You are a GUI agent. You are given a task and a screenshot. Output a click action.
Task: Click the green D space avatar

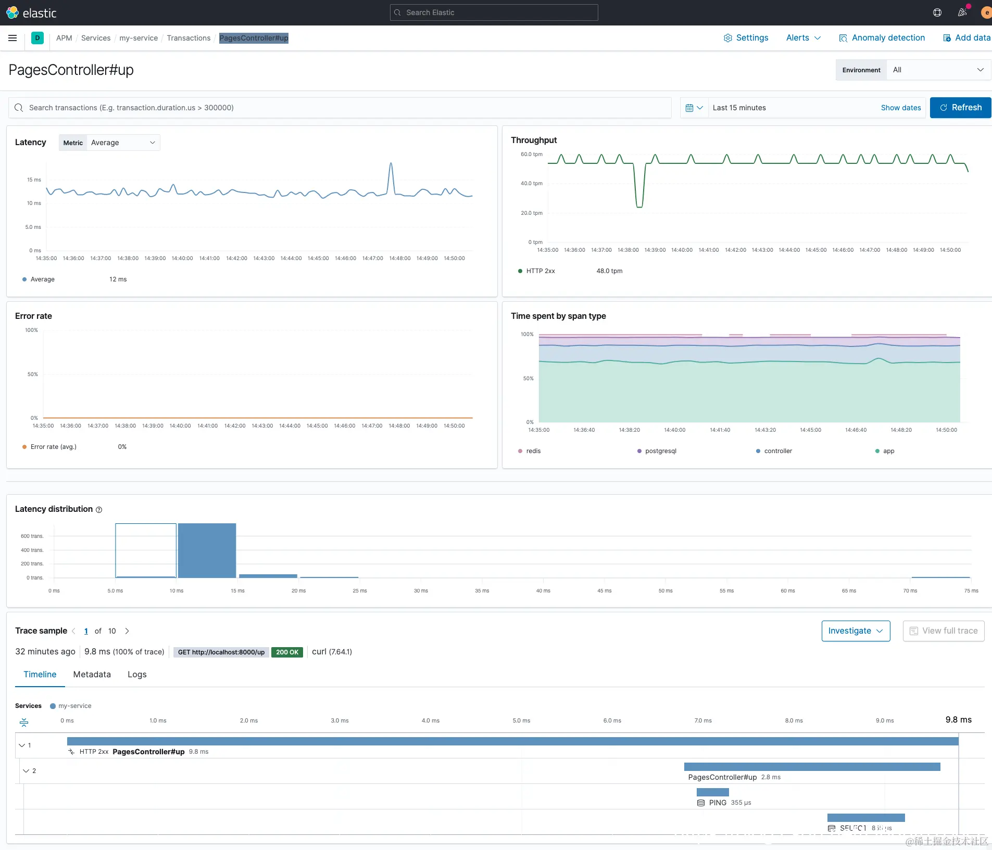pos(37,38)
